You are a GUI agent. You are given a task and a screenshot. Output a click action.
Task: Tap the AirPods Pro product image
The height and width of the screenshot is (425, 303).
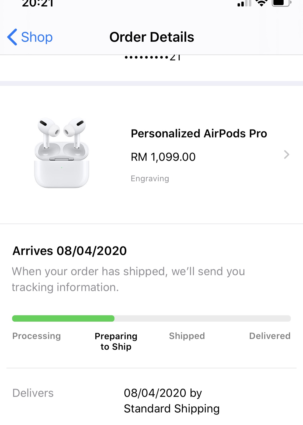coord(62,153)
